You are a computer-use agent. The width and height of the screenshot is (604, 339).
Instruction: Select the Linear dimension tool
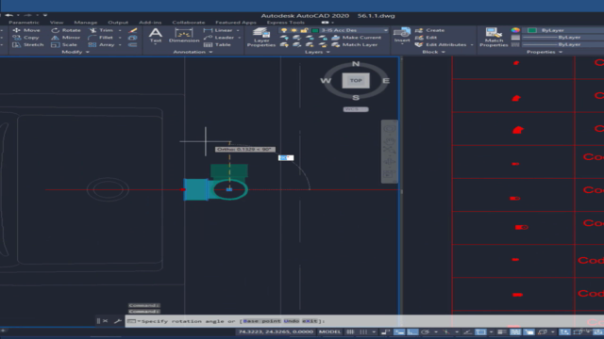[x=218, y=30]
